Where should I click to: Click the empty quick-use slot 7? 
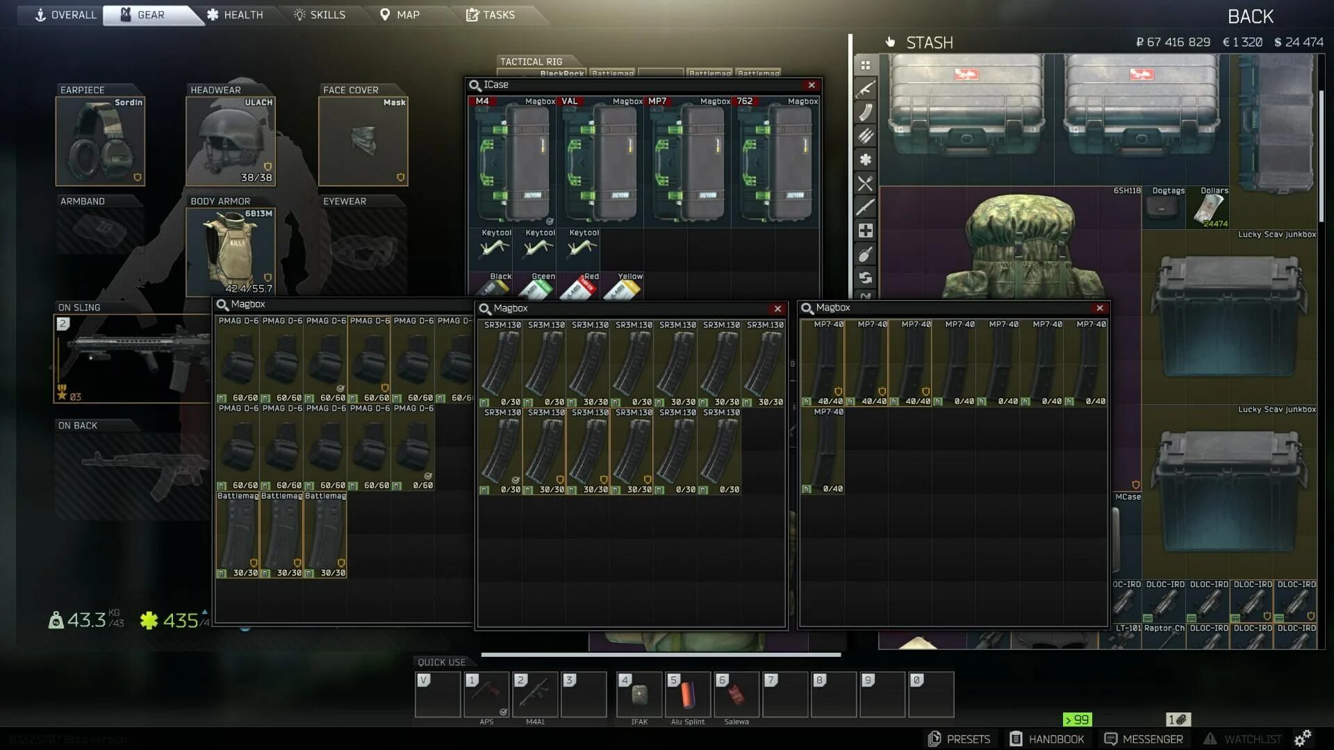(785, 694)
